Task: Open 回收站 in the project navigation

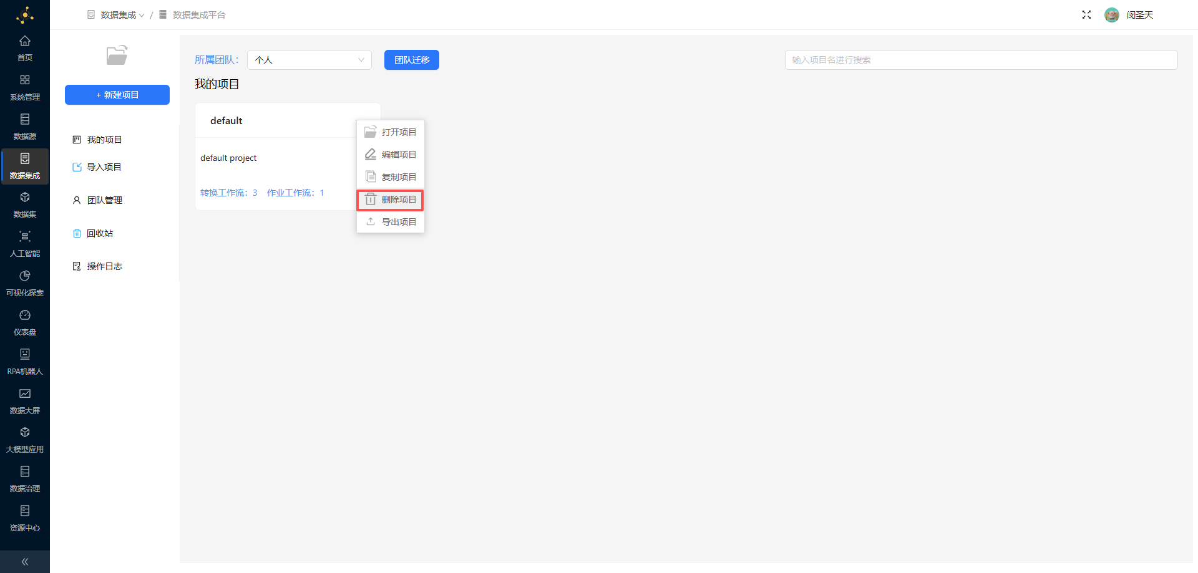Action: pos(99,233)
